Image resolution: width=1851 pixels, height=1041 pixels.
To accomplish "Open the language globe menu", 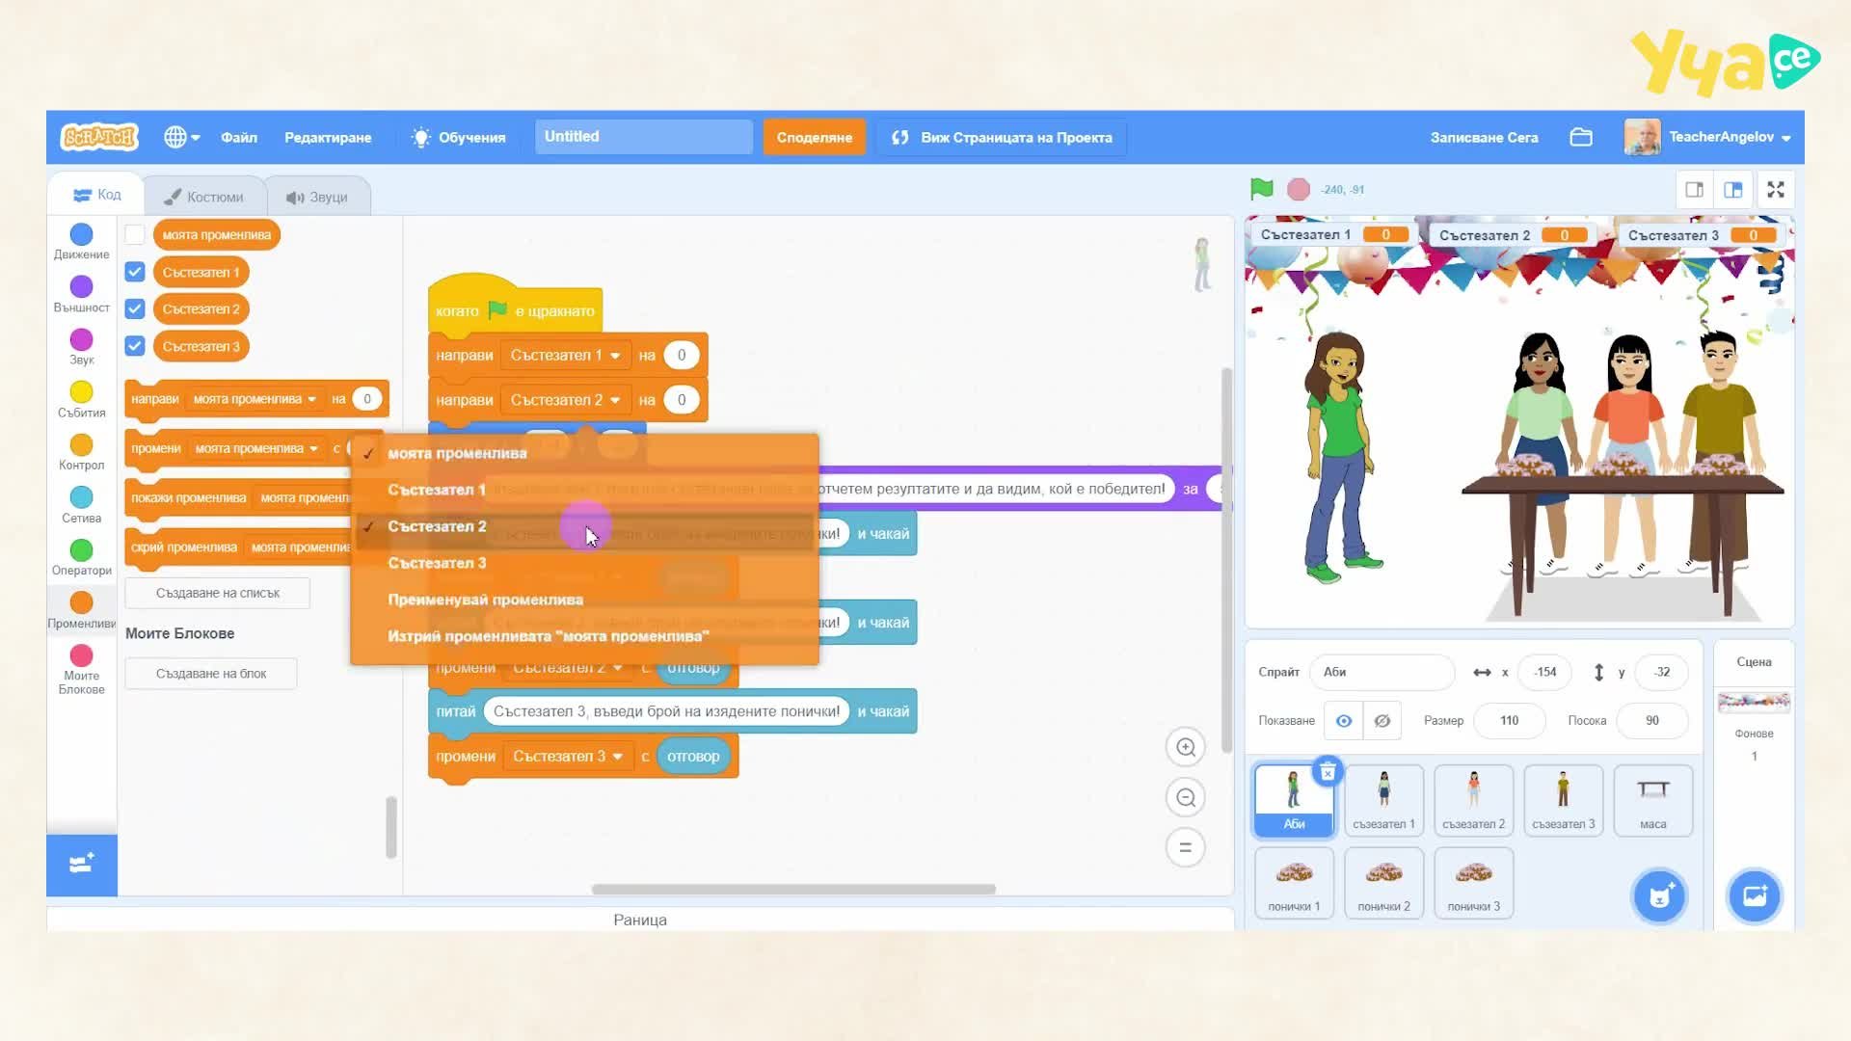I will pyautogui.click(x=181, y=137).
